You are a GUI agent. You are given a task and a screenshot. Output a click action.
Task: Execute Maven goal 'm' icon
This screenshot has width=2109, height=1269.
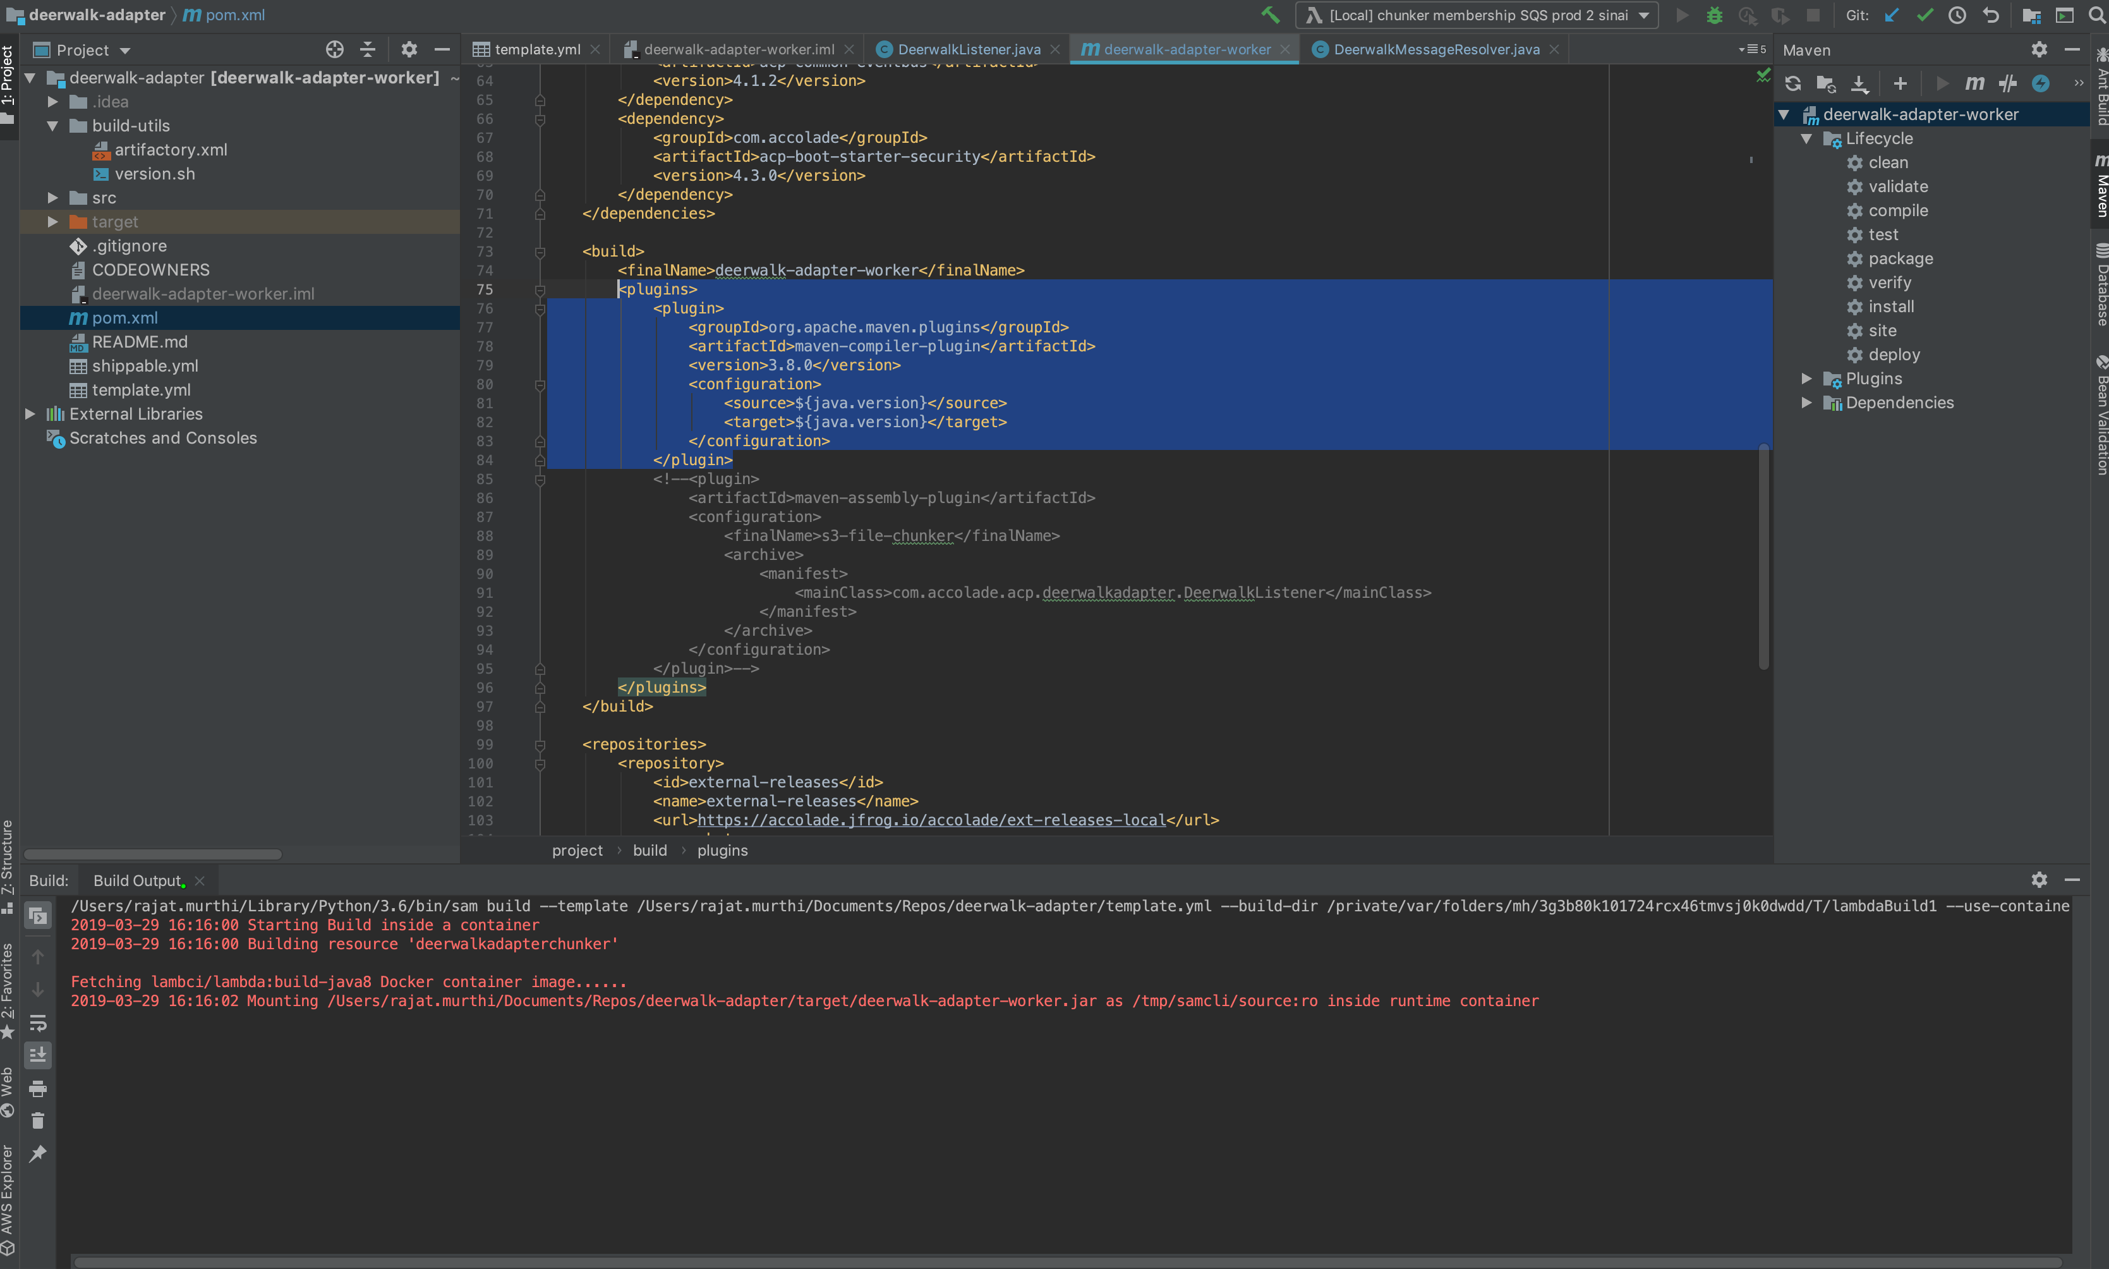tap(1974, 83)
